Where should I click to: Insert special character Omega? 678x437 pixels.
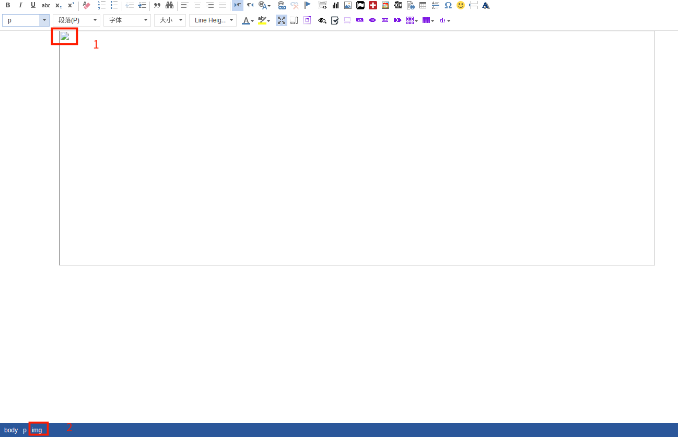(x=448, y=5)
